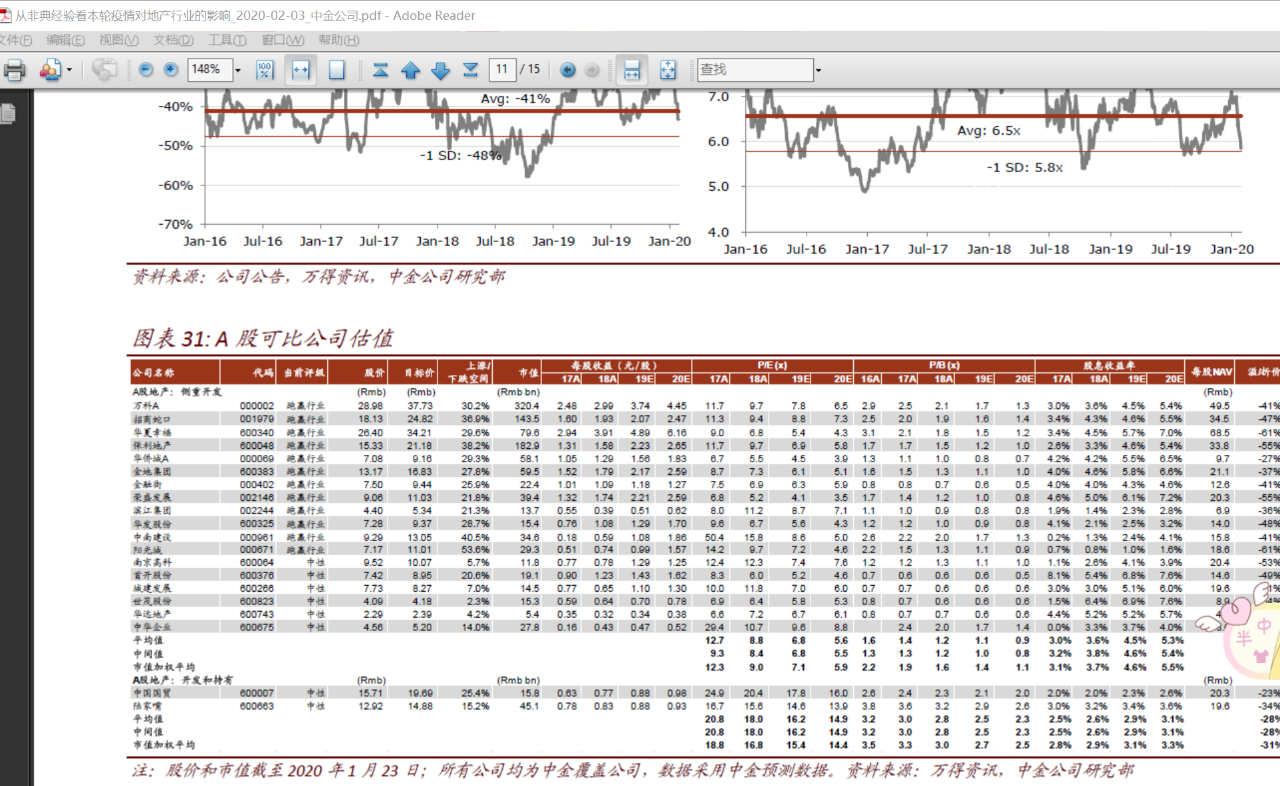Toggle Fit Width view mode

[x=301, y=70]
